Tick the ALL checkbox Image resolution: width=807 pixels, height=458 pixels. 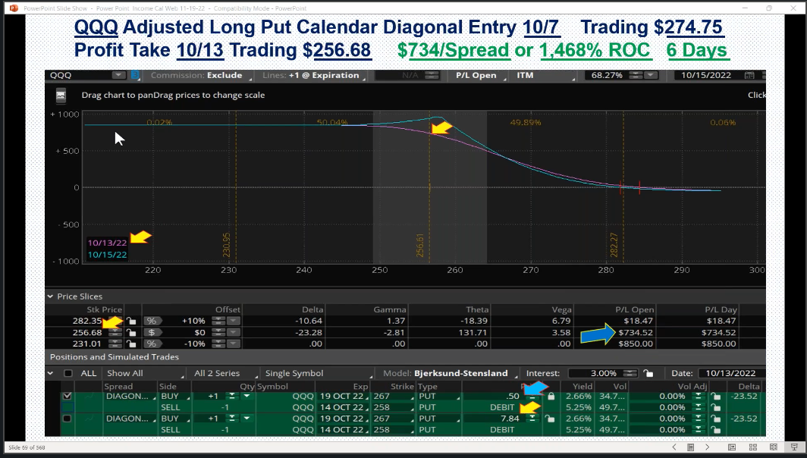[68, 373]
